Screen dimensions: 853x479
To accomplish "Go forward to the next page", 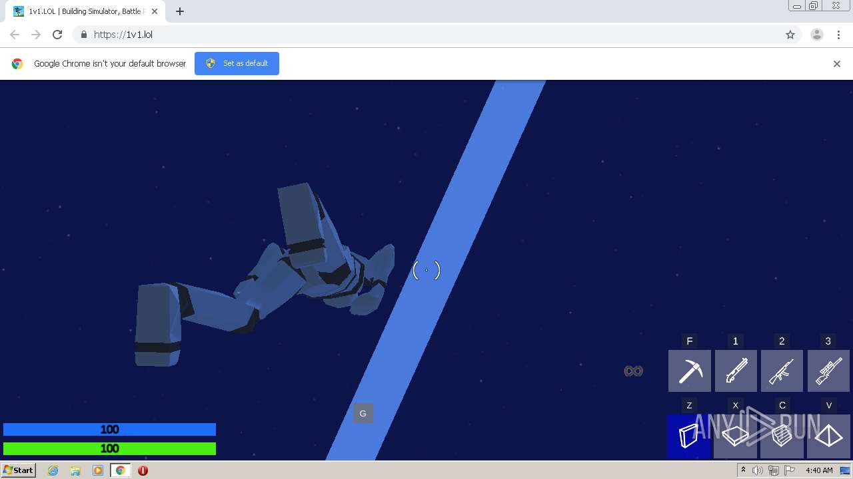I will [x=36, y=35].
